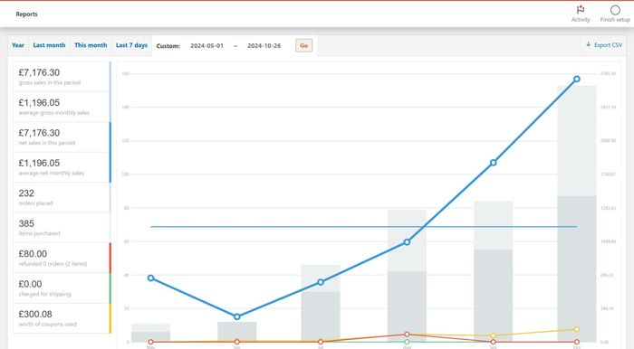Click the Reports page title
Viewport: 634px width, 349px height.
[x=26, y=14]
